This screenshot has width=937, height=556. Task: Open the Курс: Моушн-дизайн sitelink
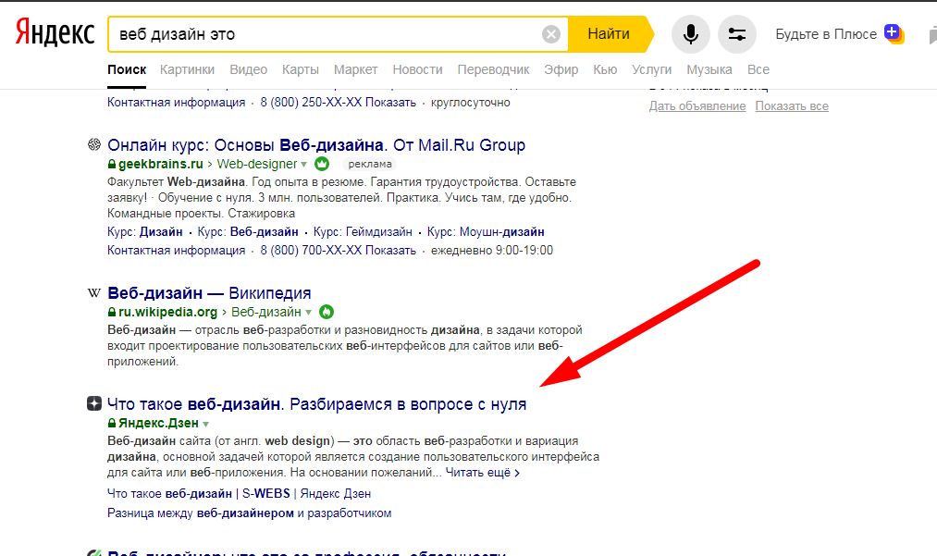pyautogui.click(x=486, y=232)
